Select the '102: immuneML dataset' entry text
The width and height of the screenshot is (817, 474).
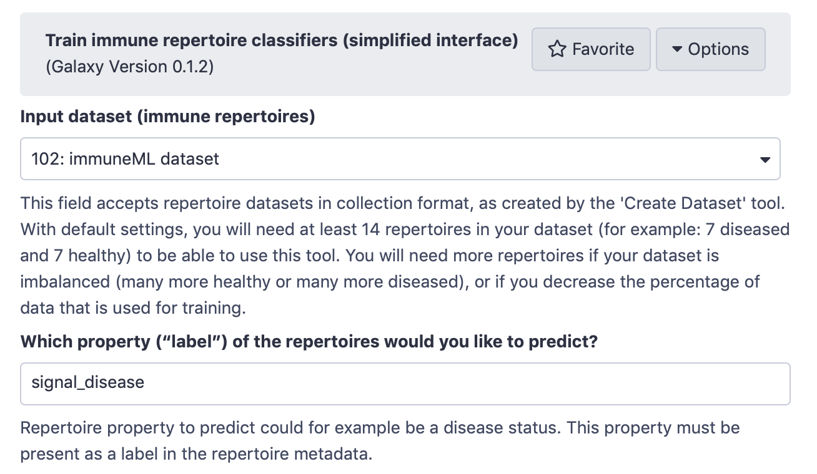[126, 159]
